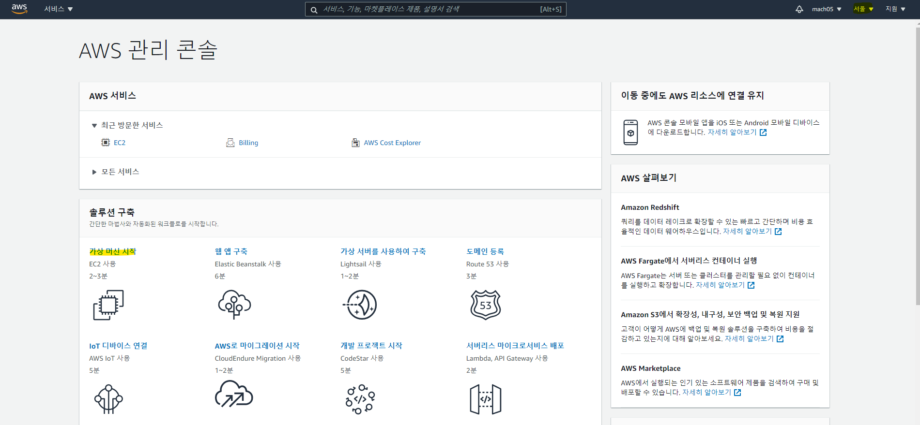Click the AWS Cost Explorer text link
The image size is (920, 425).
coord(392,143)
